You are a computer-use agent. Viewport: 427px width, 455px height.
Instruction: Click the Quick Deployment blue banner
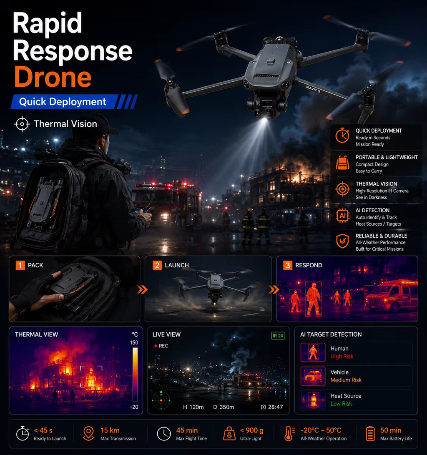(74, 102)
